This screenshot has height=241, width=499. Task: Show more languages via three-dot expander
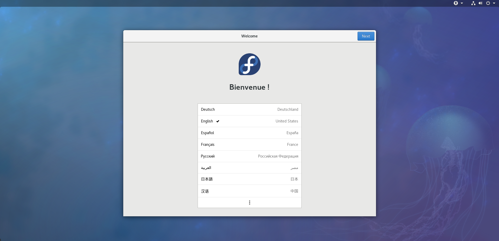pos(250,203)
